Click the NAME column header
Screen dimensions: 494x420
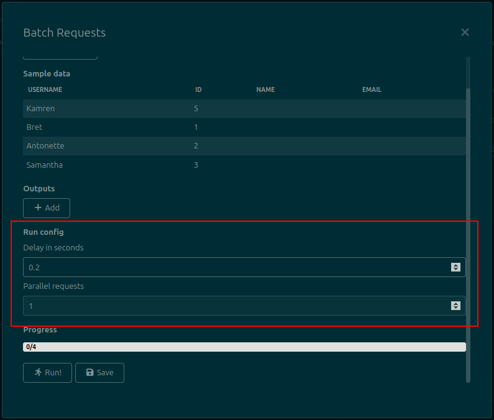point(265,89)
